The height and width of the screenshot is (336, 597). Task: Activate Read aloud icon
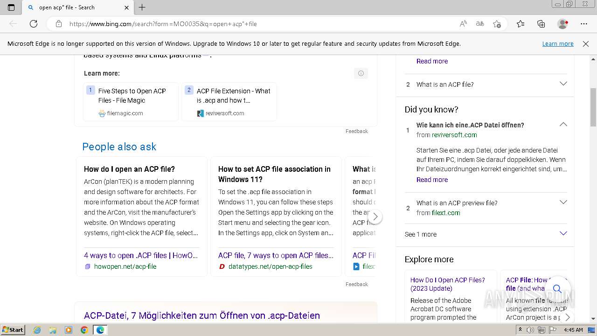coord(463,24)
